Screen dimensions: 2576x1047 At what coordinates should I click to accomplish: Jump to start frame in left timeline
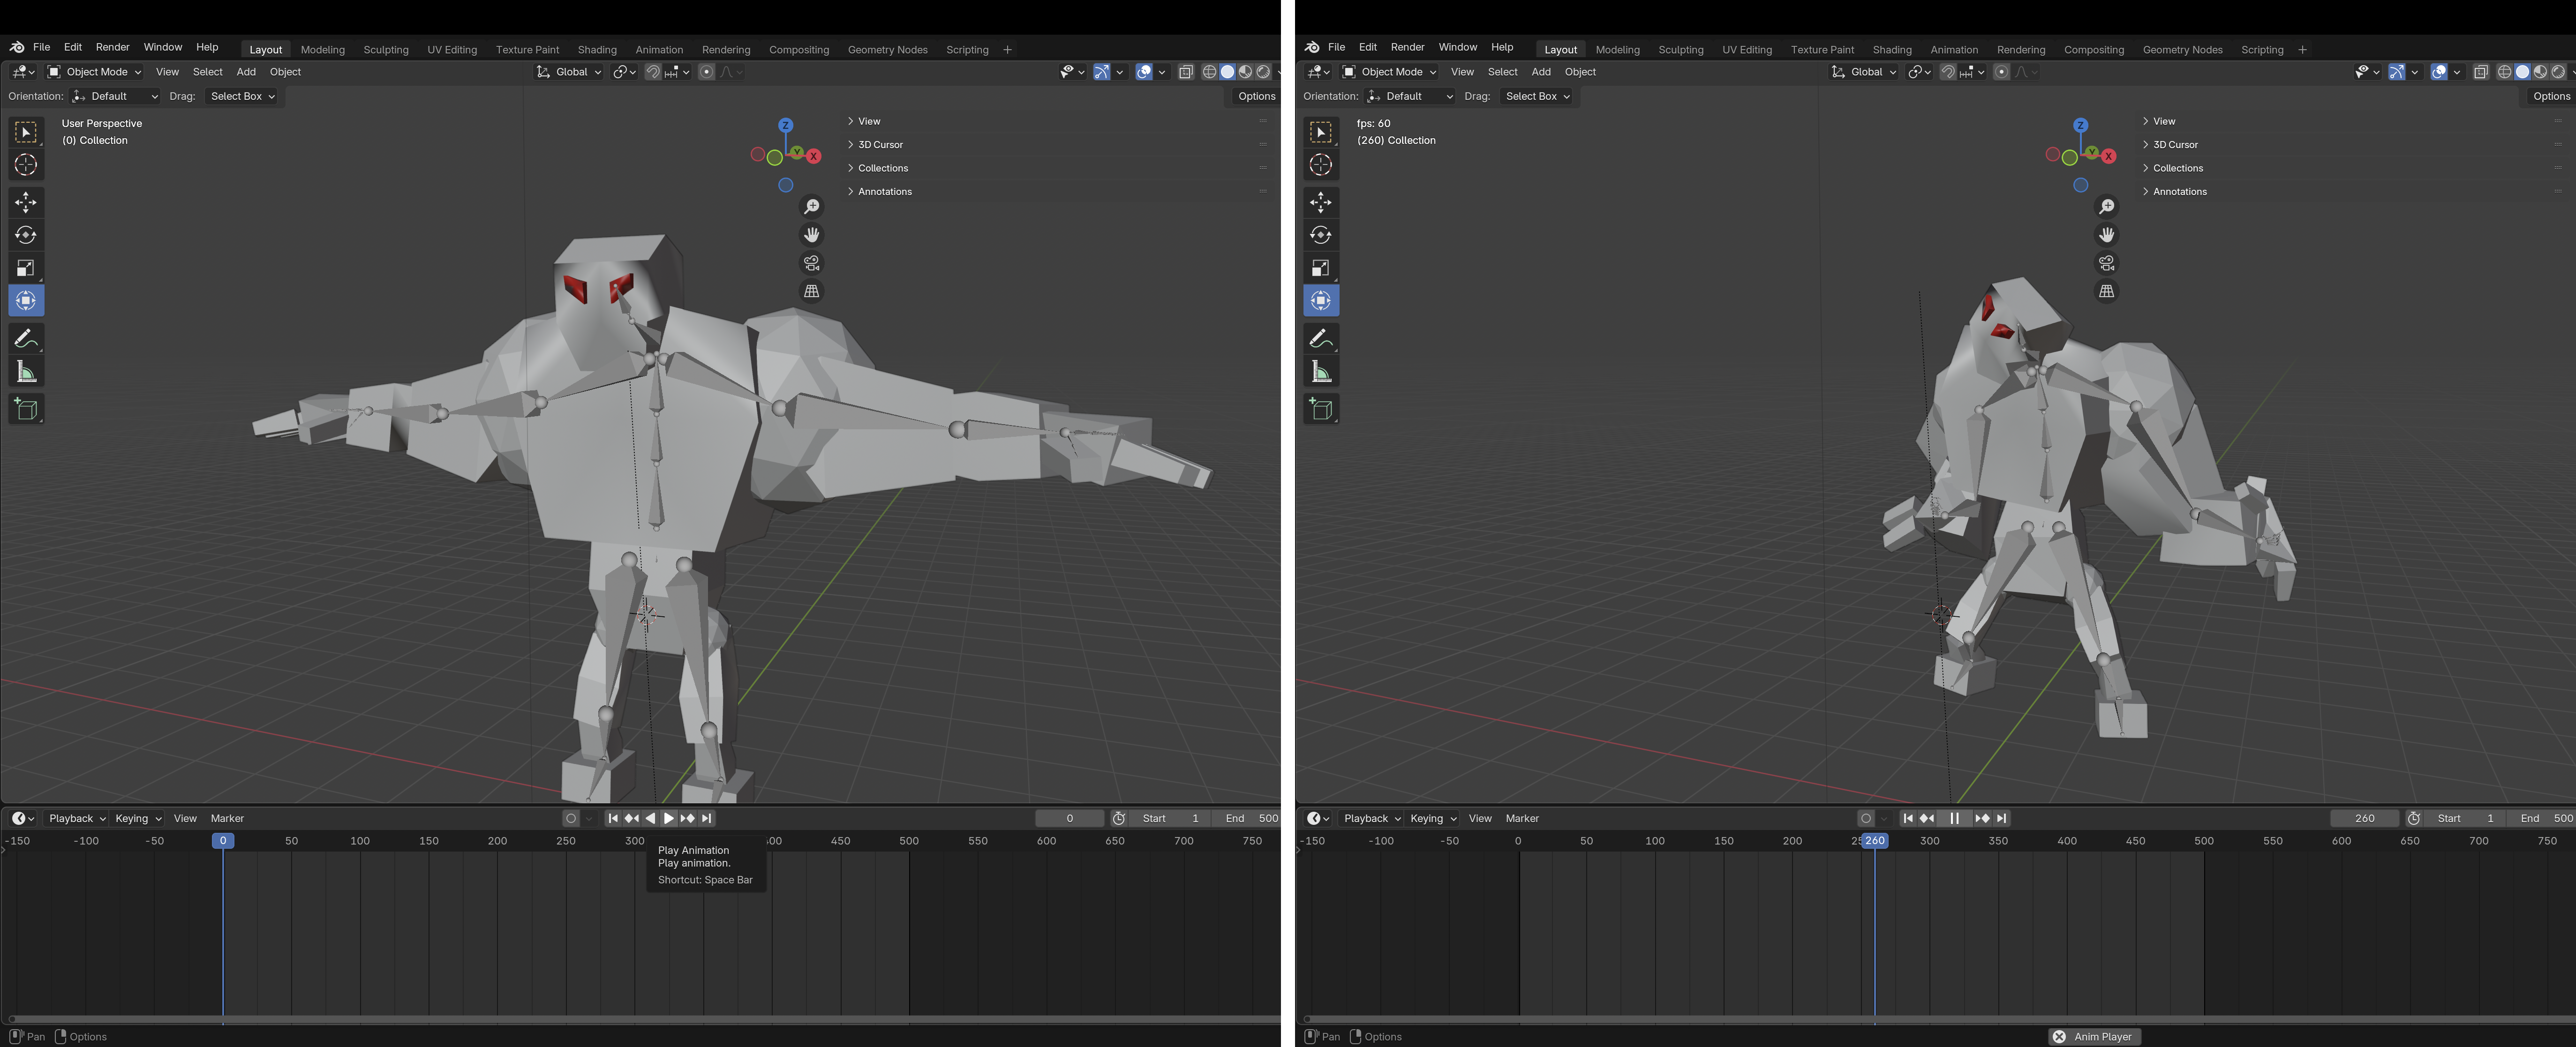click(613, 818)
